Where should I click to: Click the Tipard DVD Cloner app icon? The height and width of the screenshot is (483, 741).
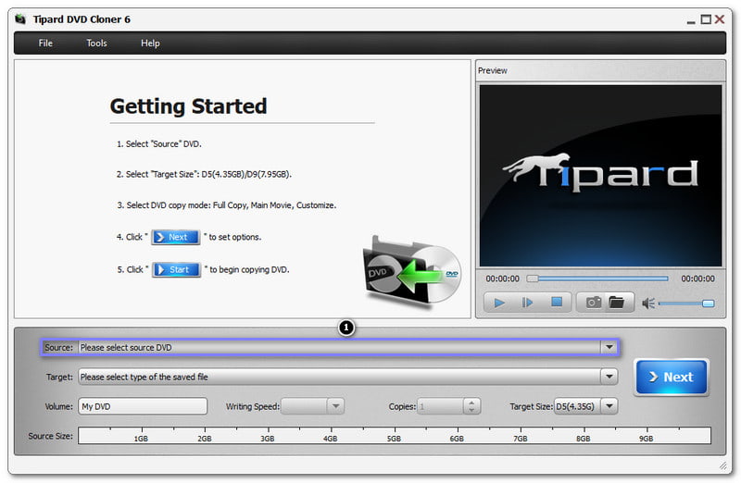coord(20,19)
